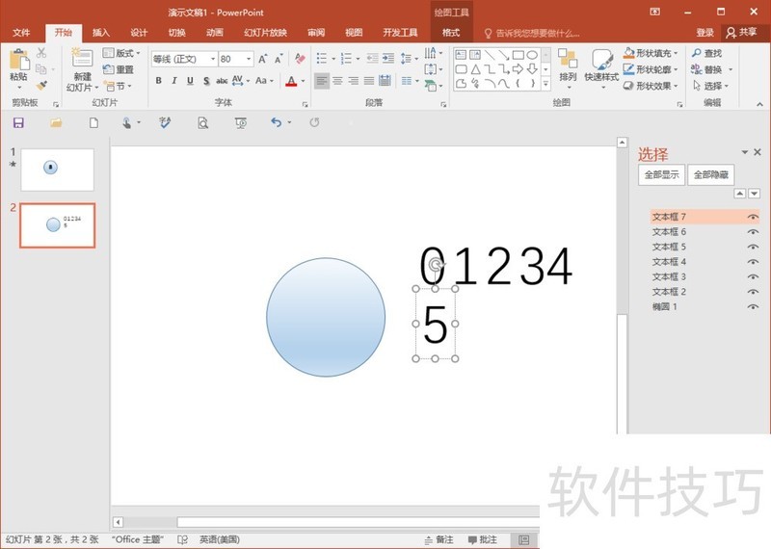Viewport: 771px width, 549px height.
Task: Click the Hide All (全部隐藏) button
Action: point(711,175)
